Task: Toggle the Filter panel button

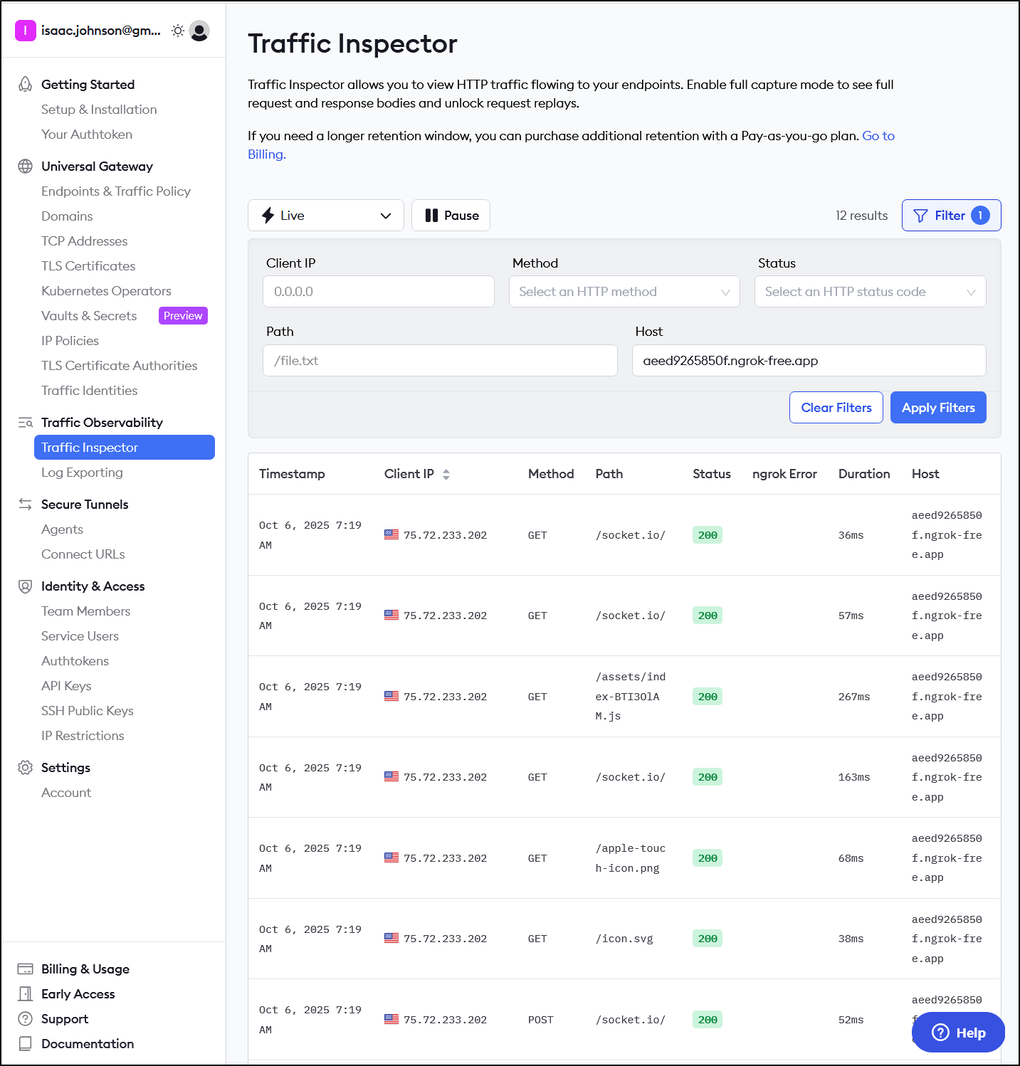Action: [951, 216]
